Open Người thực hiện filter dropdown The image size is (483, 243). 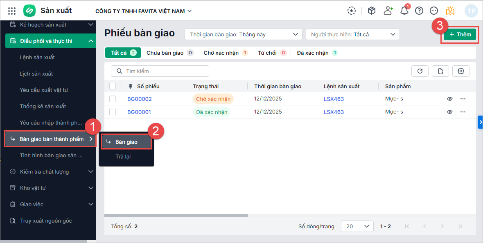coord(353,34)
